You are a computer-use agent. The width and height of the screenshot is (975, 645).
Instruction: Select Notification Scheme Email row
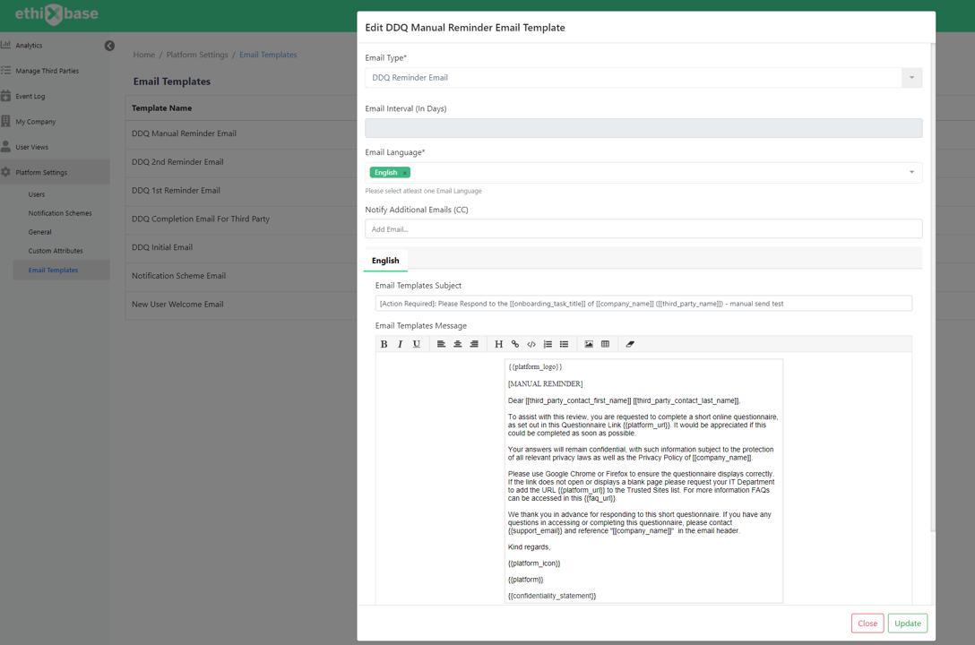click(241, 276)
